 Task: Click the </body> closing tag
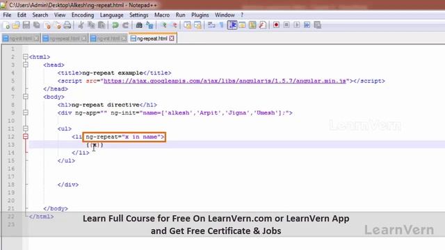[56, 208]
